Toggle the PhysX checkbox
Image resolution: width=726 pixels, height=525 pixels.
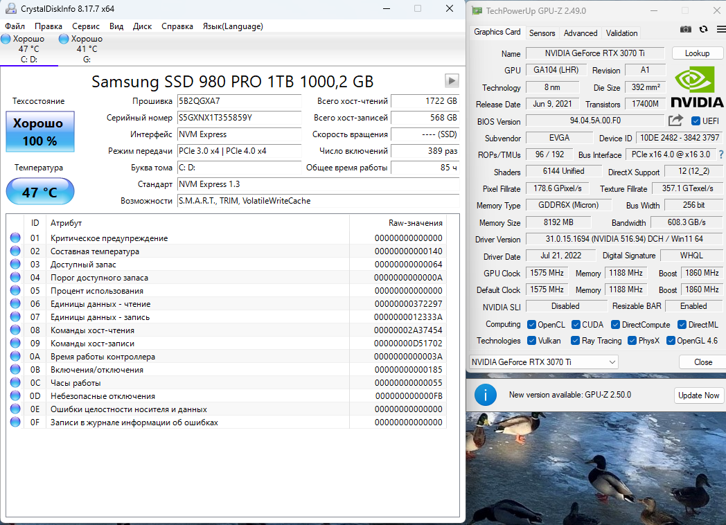click(x=632, y=341)
